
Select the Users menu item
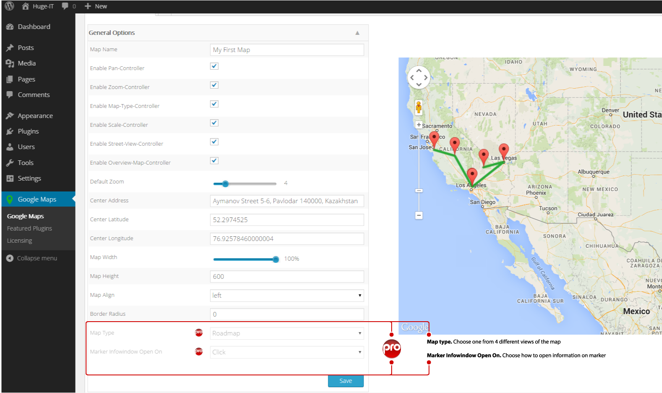pos(26,147)
